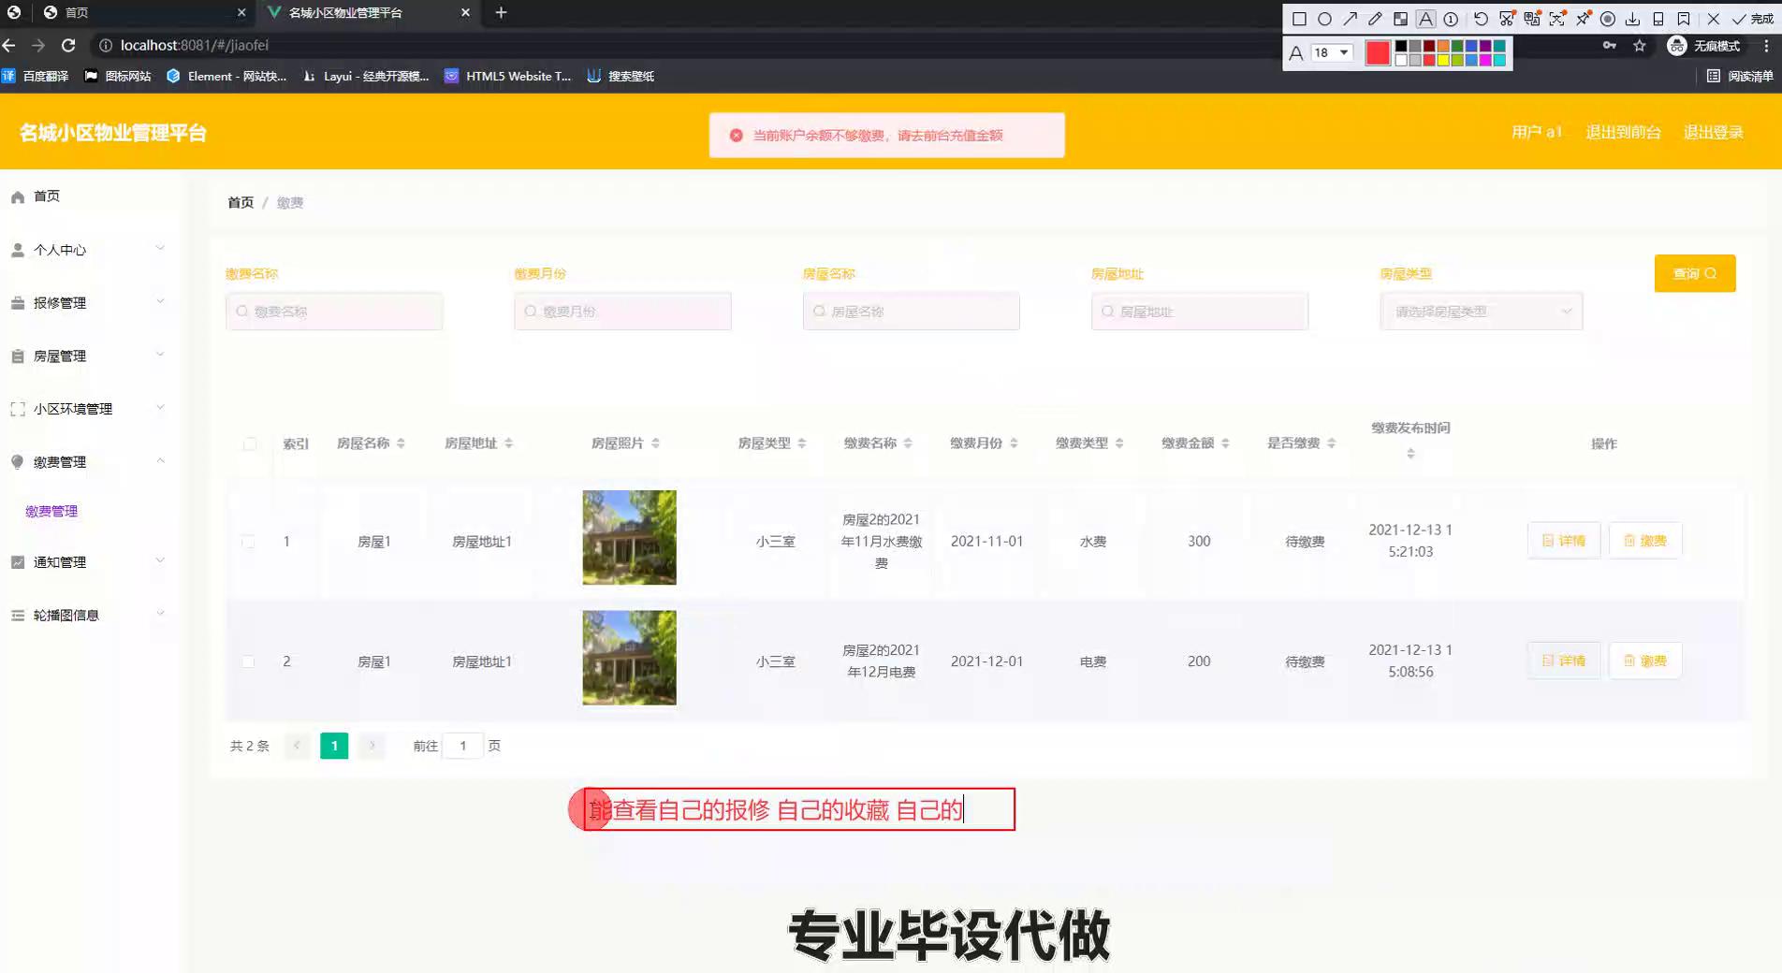Check the checkbox for row 1 水费
Screen dimensions: 1782x973
coord(248,542)
